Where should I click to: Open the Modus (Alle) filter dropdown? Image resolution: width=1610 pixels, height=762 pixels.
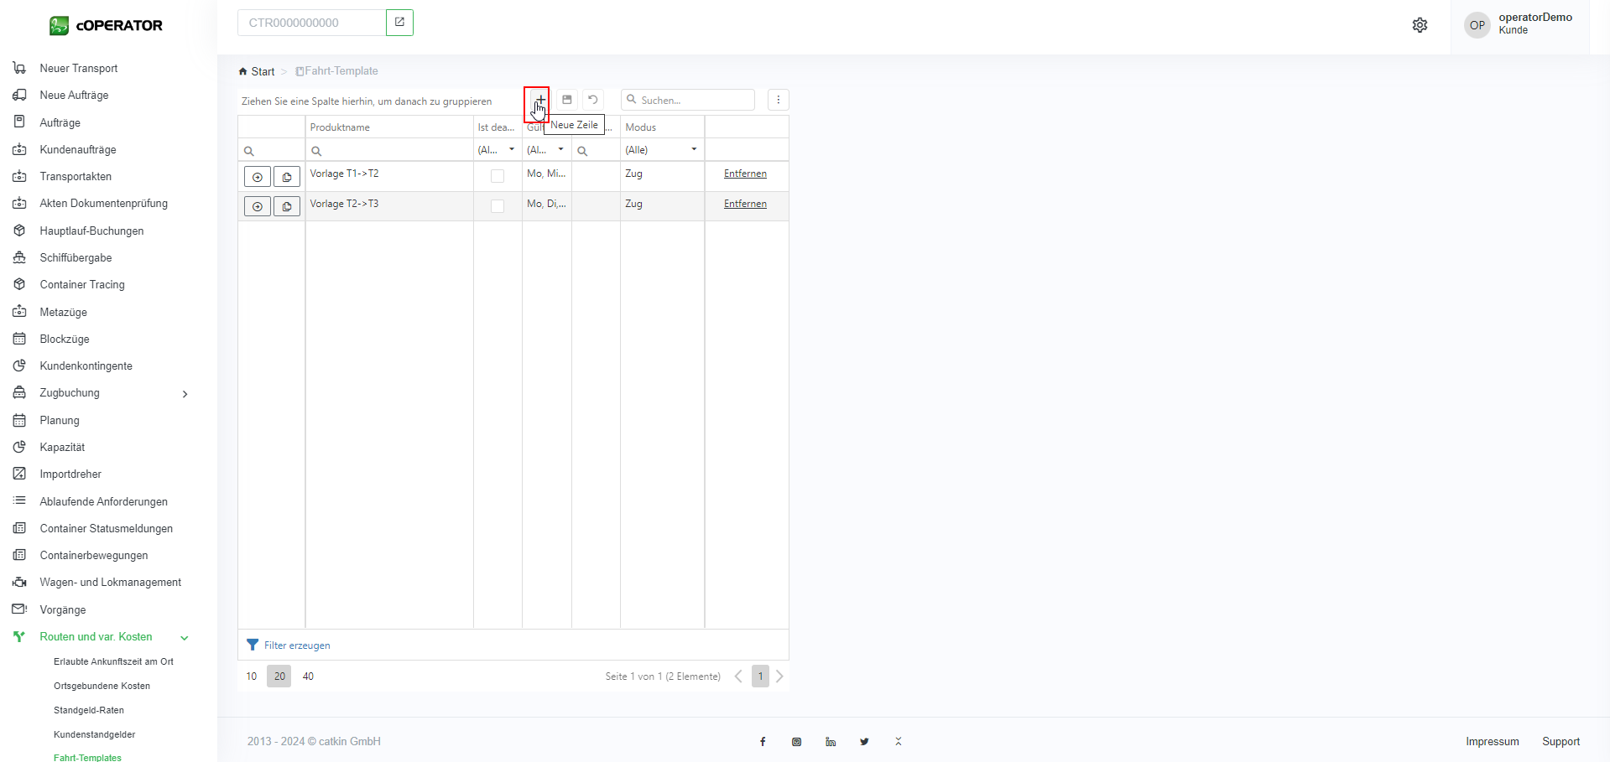point(694,150)
